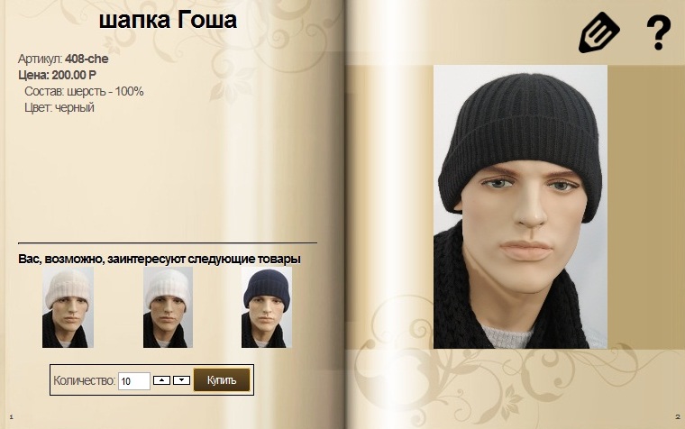Viewport: 685px width, 429px height.
Task: Click page number 1 at bottom left
Action: (12, 417)
